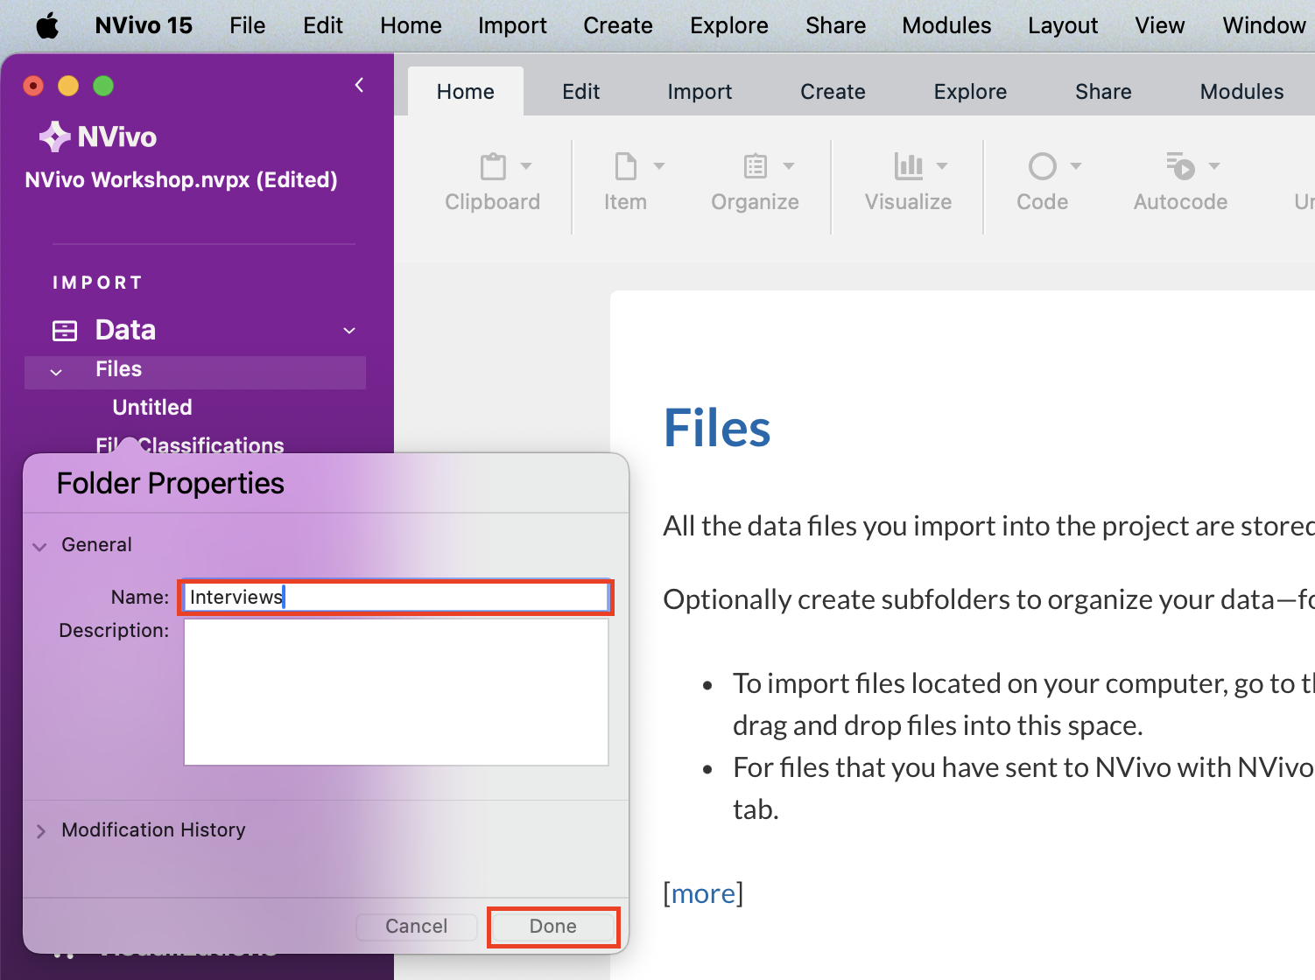1315x980 pixels.
Task: Open the Clipboard tool
Action: [492, 179]
